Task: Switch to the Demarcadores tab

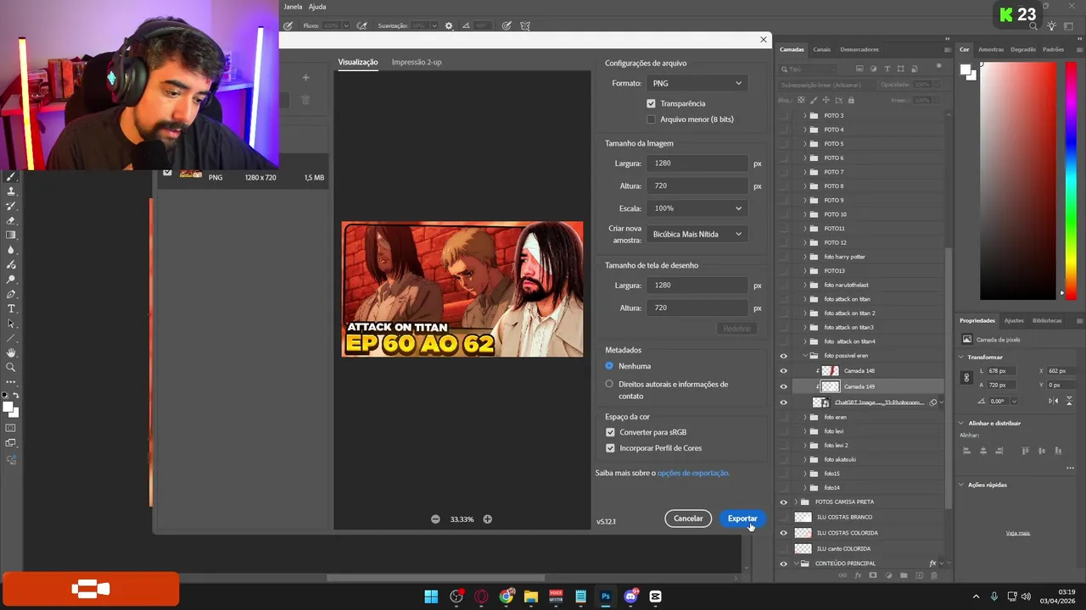Action: (859, 49)
